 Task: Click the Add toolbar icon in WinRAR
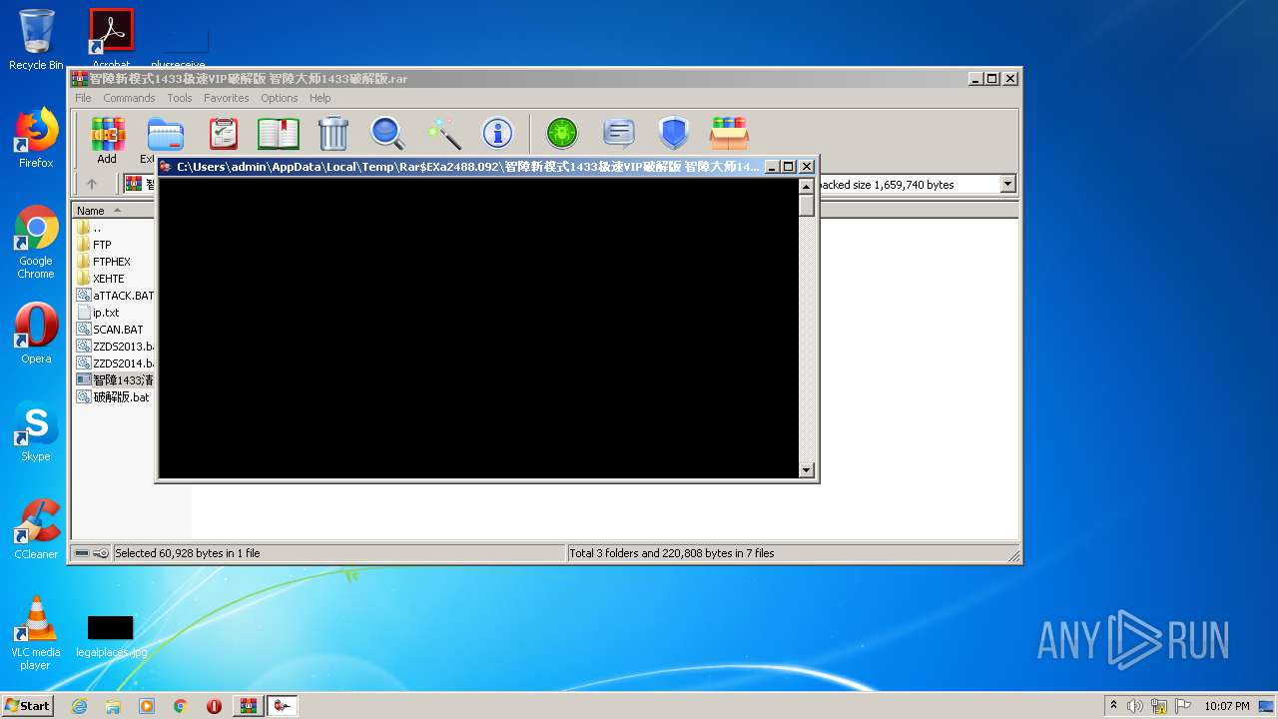[x=107, y=140]
